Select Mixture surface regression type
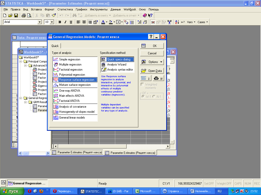The image size is (261, 195). coord(75,85)
